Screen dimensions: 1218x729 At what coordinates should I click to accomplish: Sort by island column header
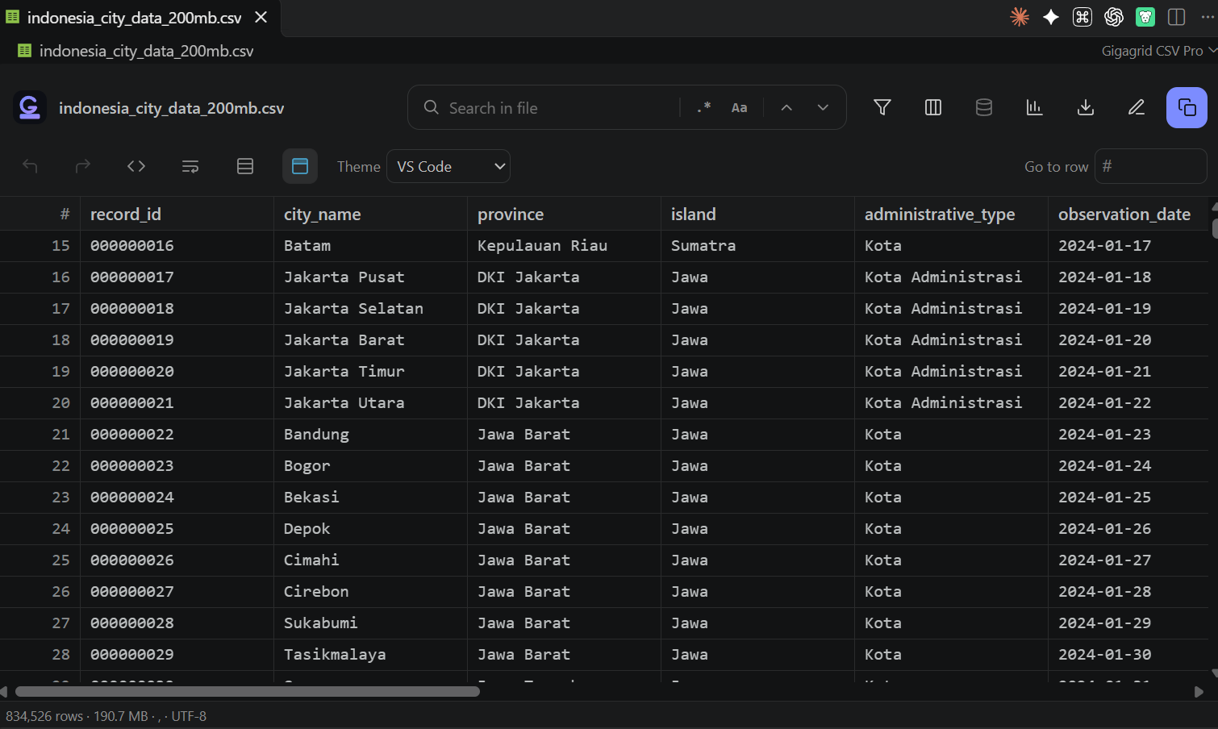tap(757, 214)
